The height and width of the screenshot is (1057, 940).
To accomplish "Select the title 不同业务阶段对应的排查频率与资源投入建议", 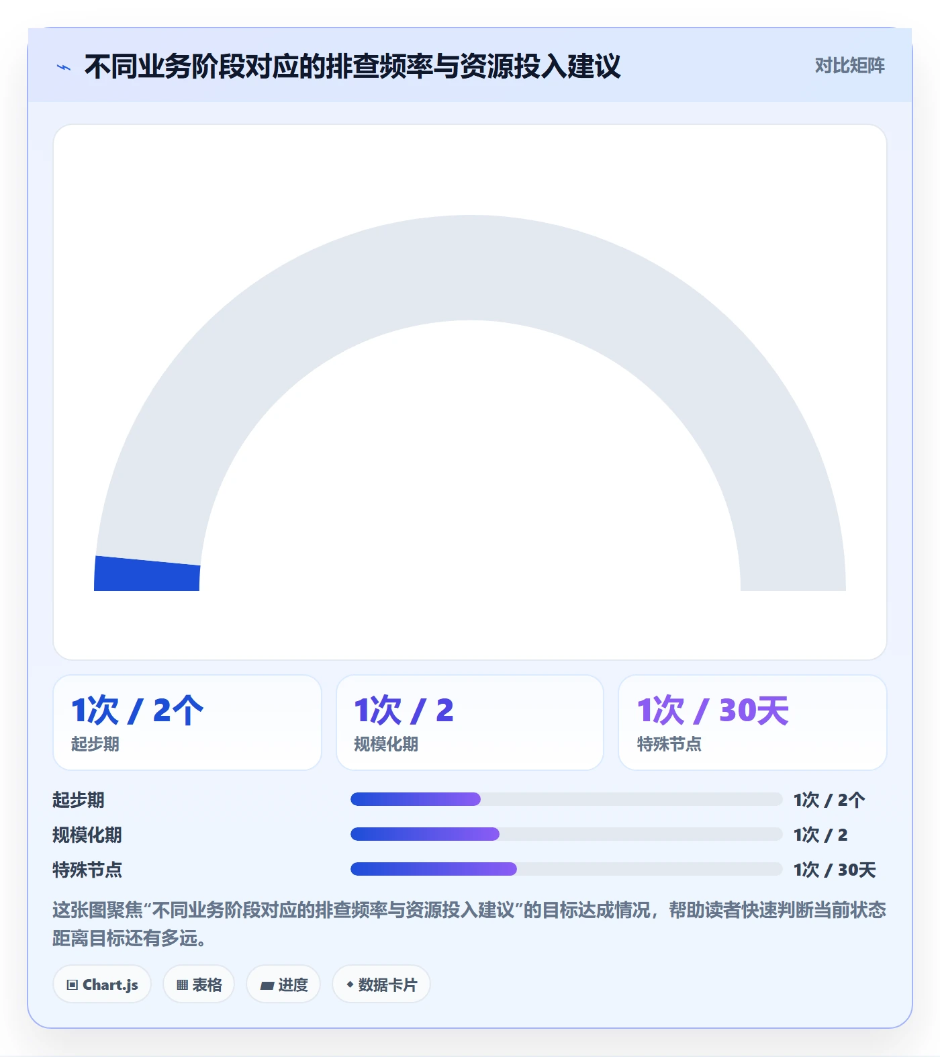I will tap(352, 66).
